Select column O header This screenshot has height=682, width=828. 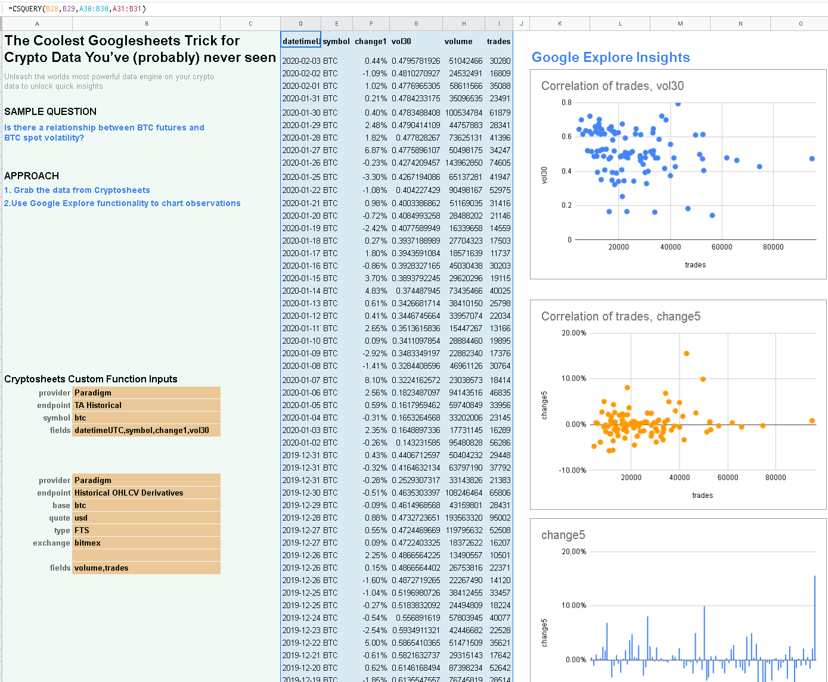point(800,24)
